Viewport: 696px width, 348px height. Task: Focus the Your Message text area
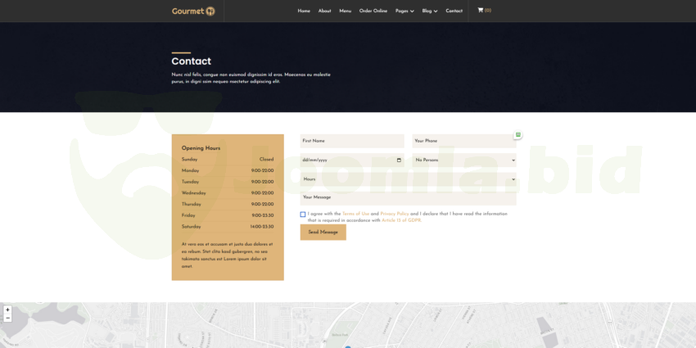(408, 197)
